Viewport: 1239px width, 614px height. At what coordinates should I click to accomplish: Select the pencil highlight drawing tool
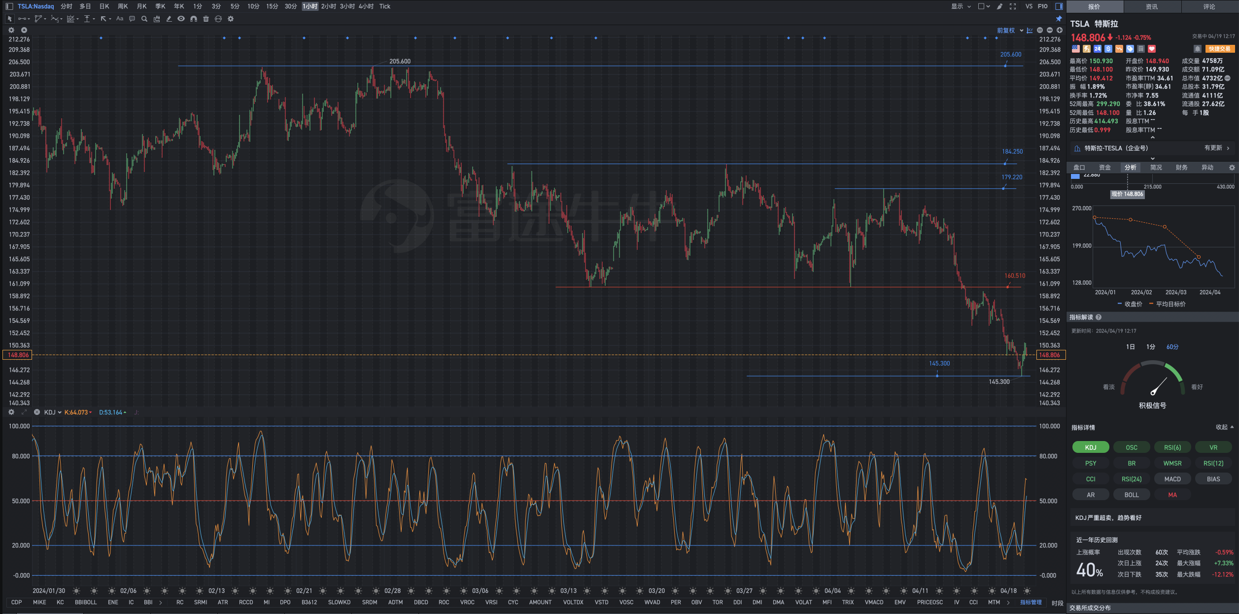tap(169, 19)
